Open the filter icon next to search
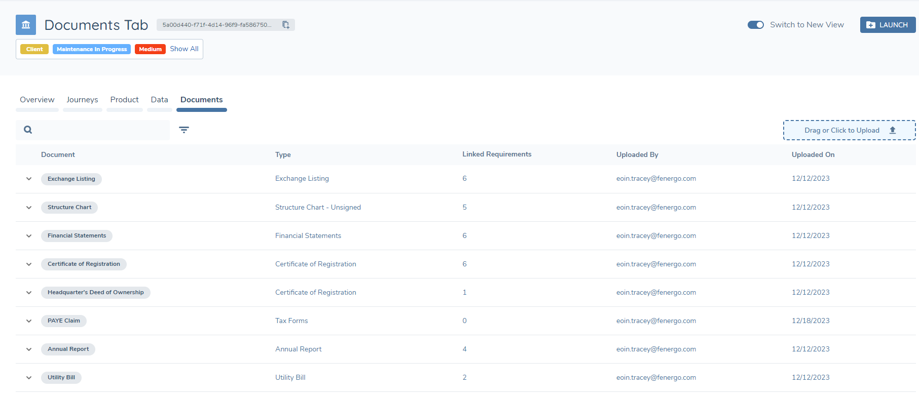 [x=184, y=130]
